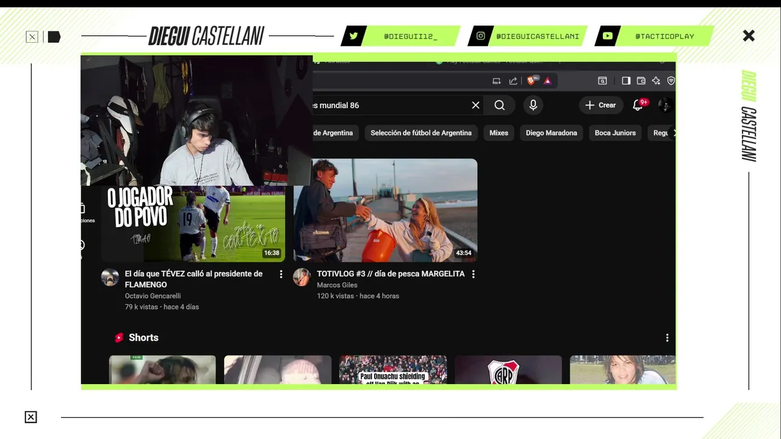Open 'TOTIVLOG #3 // día de pesca MARGELITA' title
Image resolution: width=781 pixels, height=439 pixels.
pyautogui.click(x=390, y=274)
